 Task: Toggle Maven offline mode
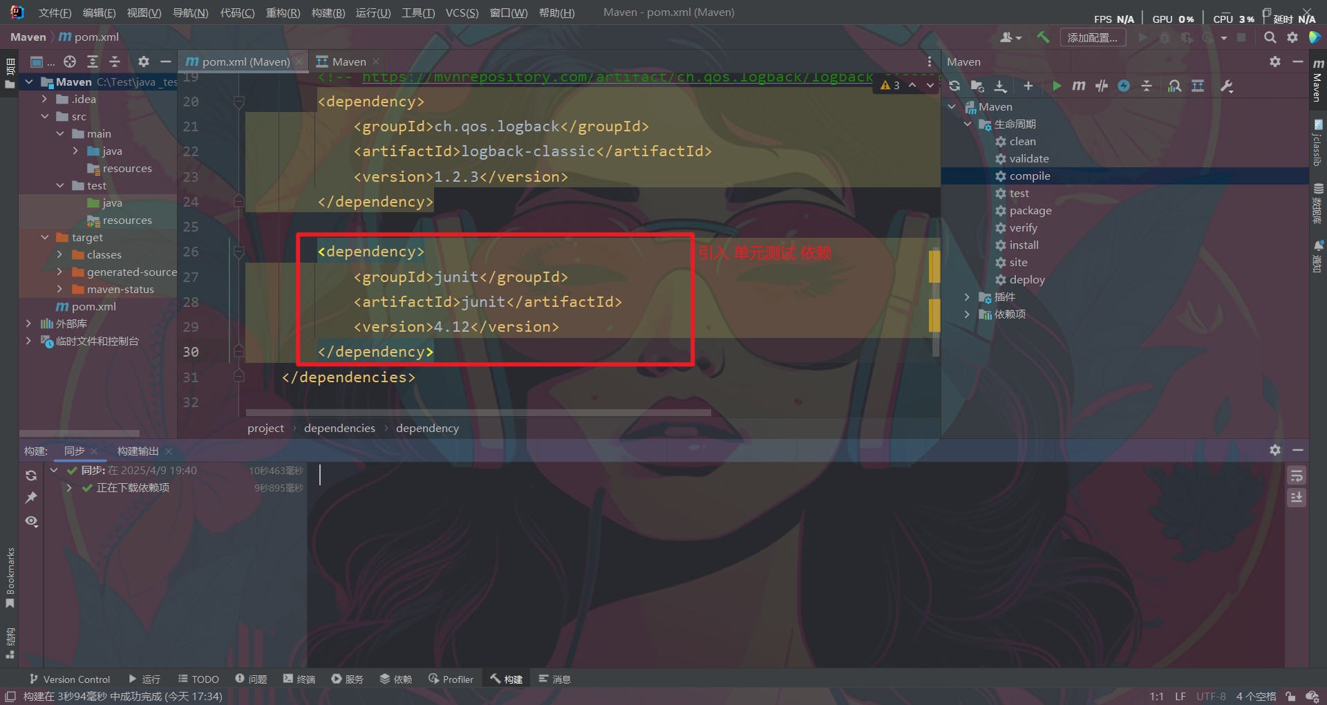tap(1102, 86)
